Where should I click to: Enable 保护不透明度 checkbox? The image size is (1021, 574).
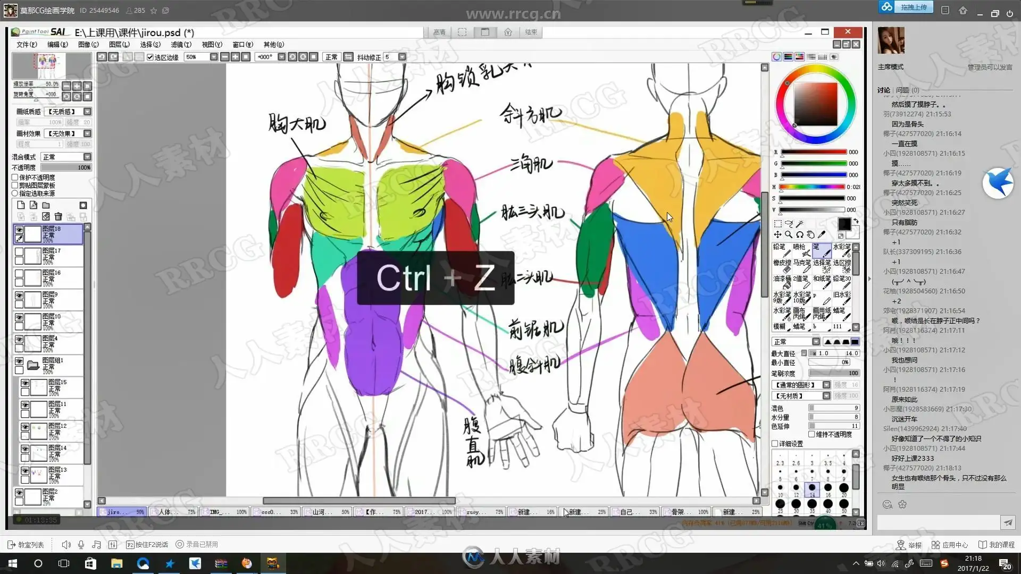click(x=15, y=178)
